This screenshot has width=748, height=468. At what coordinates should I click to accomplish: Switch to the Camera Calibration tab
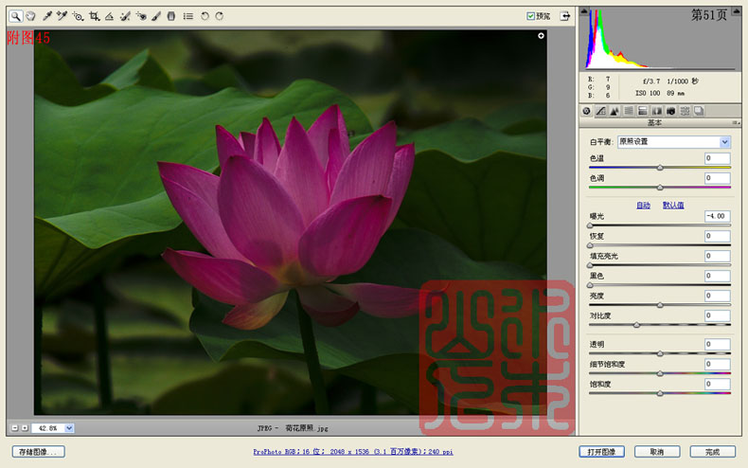(x=670, y=111)
